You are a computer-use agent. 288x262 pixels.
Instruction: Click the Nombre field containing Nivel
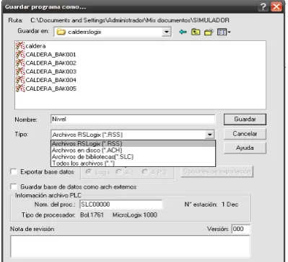point(133,119)
